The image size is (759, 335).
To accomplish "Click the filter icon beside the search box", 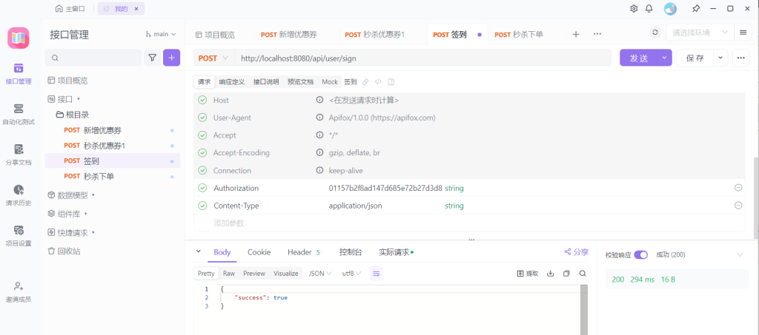I will [152, 58].
